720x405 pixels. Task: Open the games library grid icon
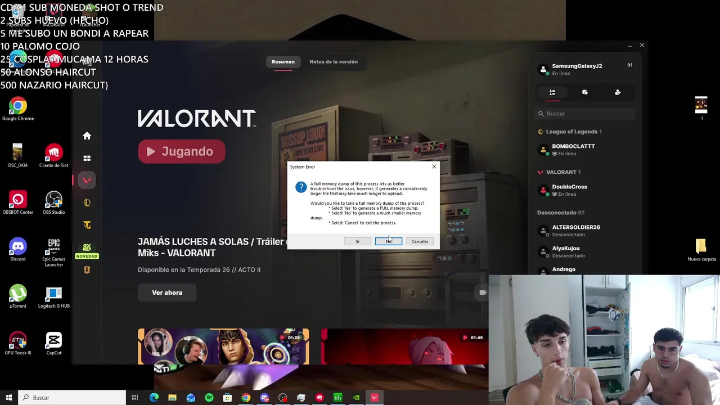point(87,158)
